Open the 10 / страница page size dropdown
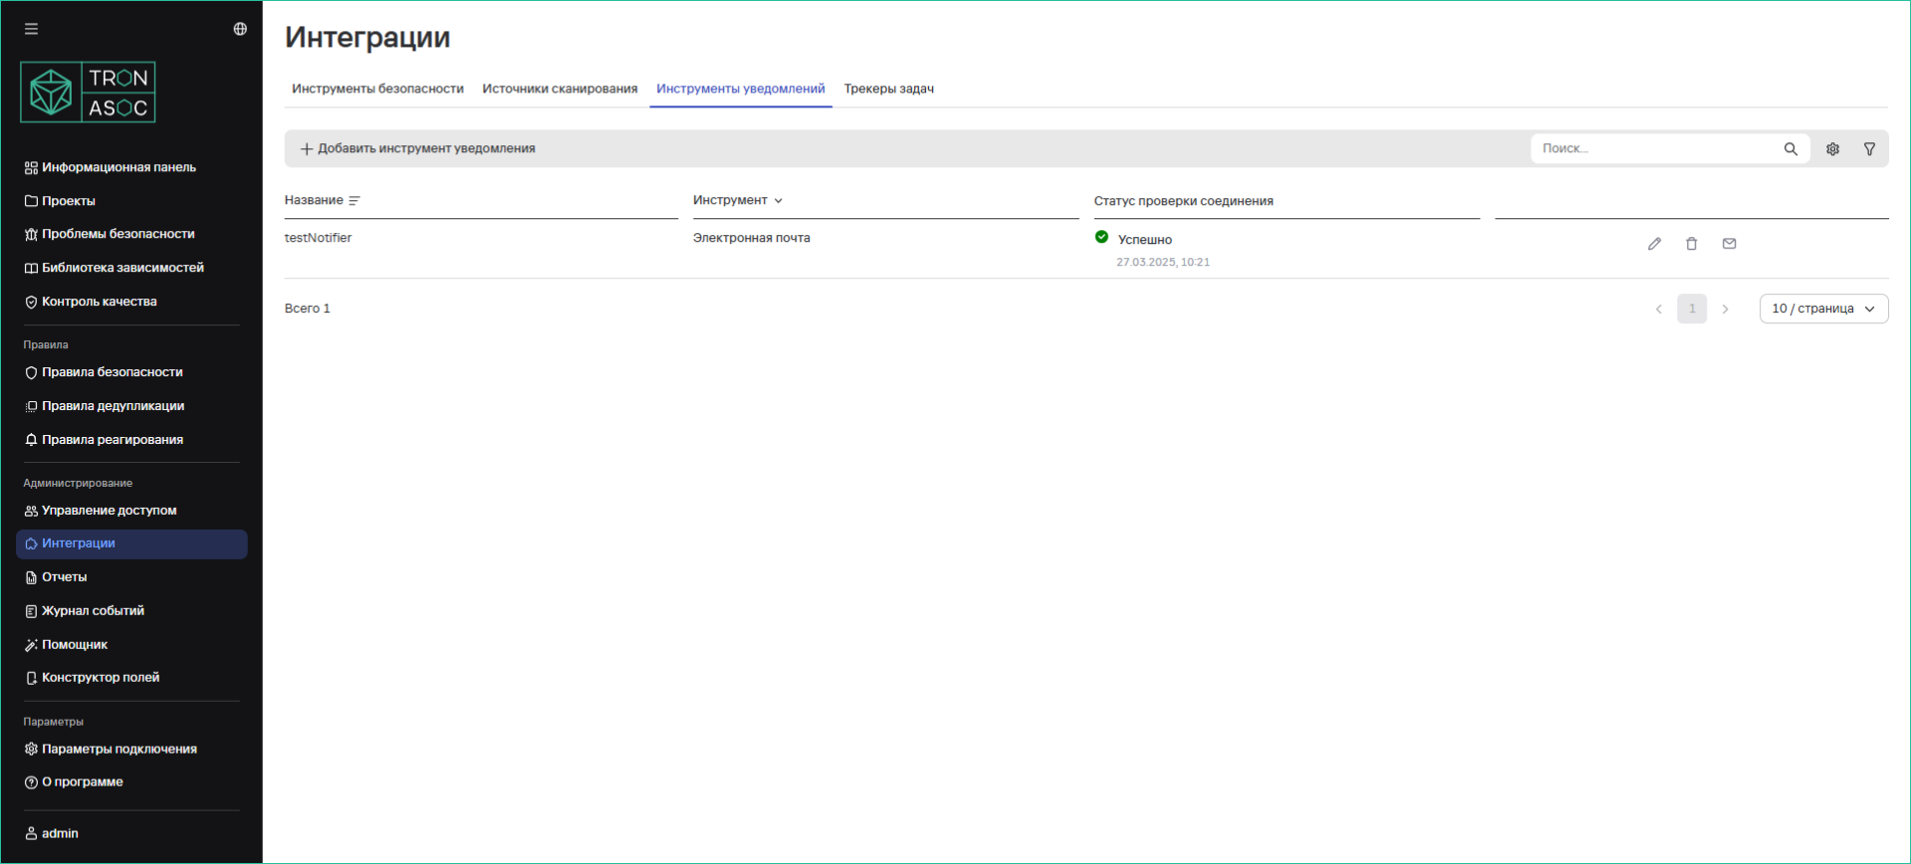The image size is (1911, 864). pos(1822,309)
